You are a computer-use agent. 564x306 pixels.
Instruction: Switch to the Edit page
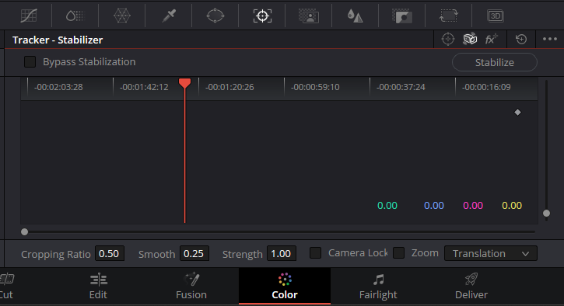tap(98, 287)
